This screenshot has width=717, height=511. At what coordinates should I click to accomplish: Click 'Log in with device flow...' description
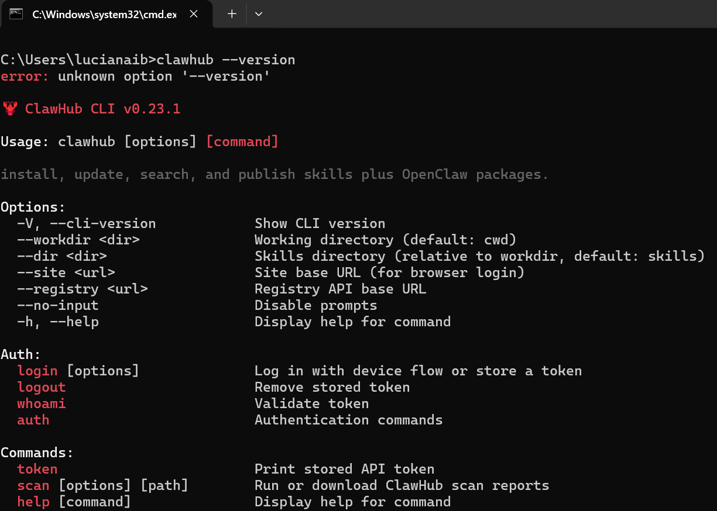tap(418, 371)
